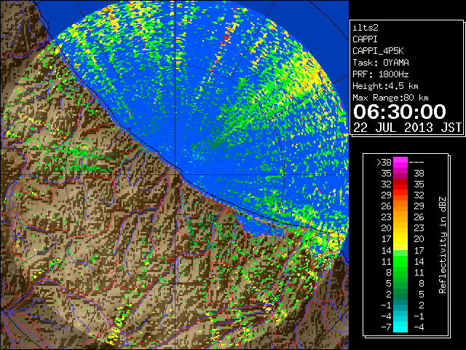466x350 pixels.
Task: Select the 'Height:4.5 km' line
Action: [385, 86]
